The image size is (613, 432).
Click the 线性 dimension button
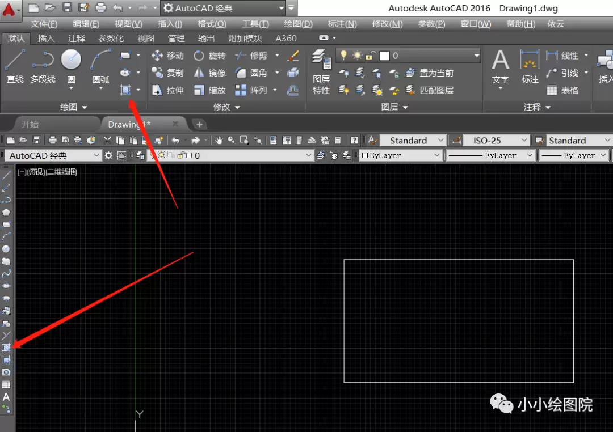tap(562, 56)
